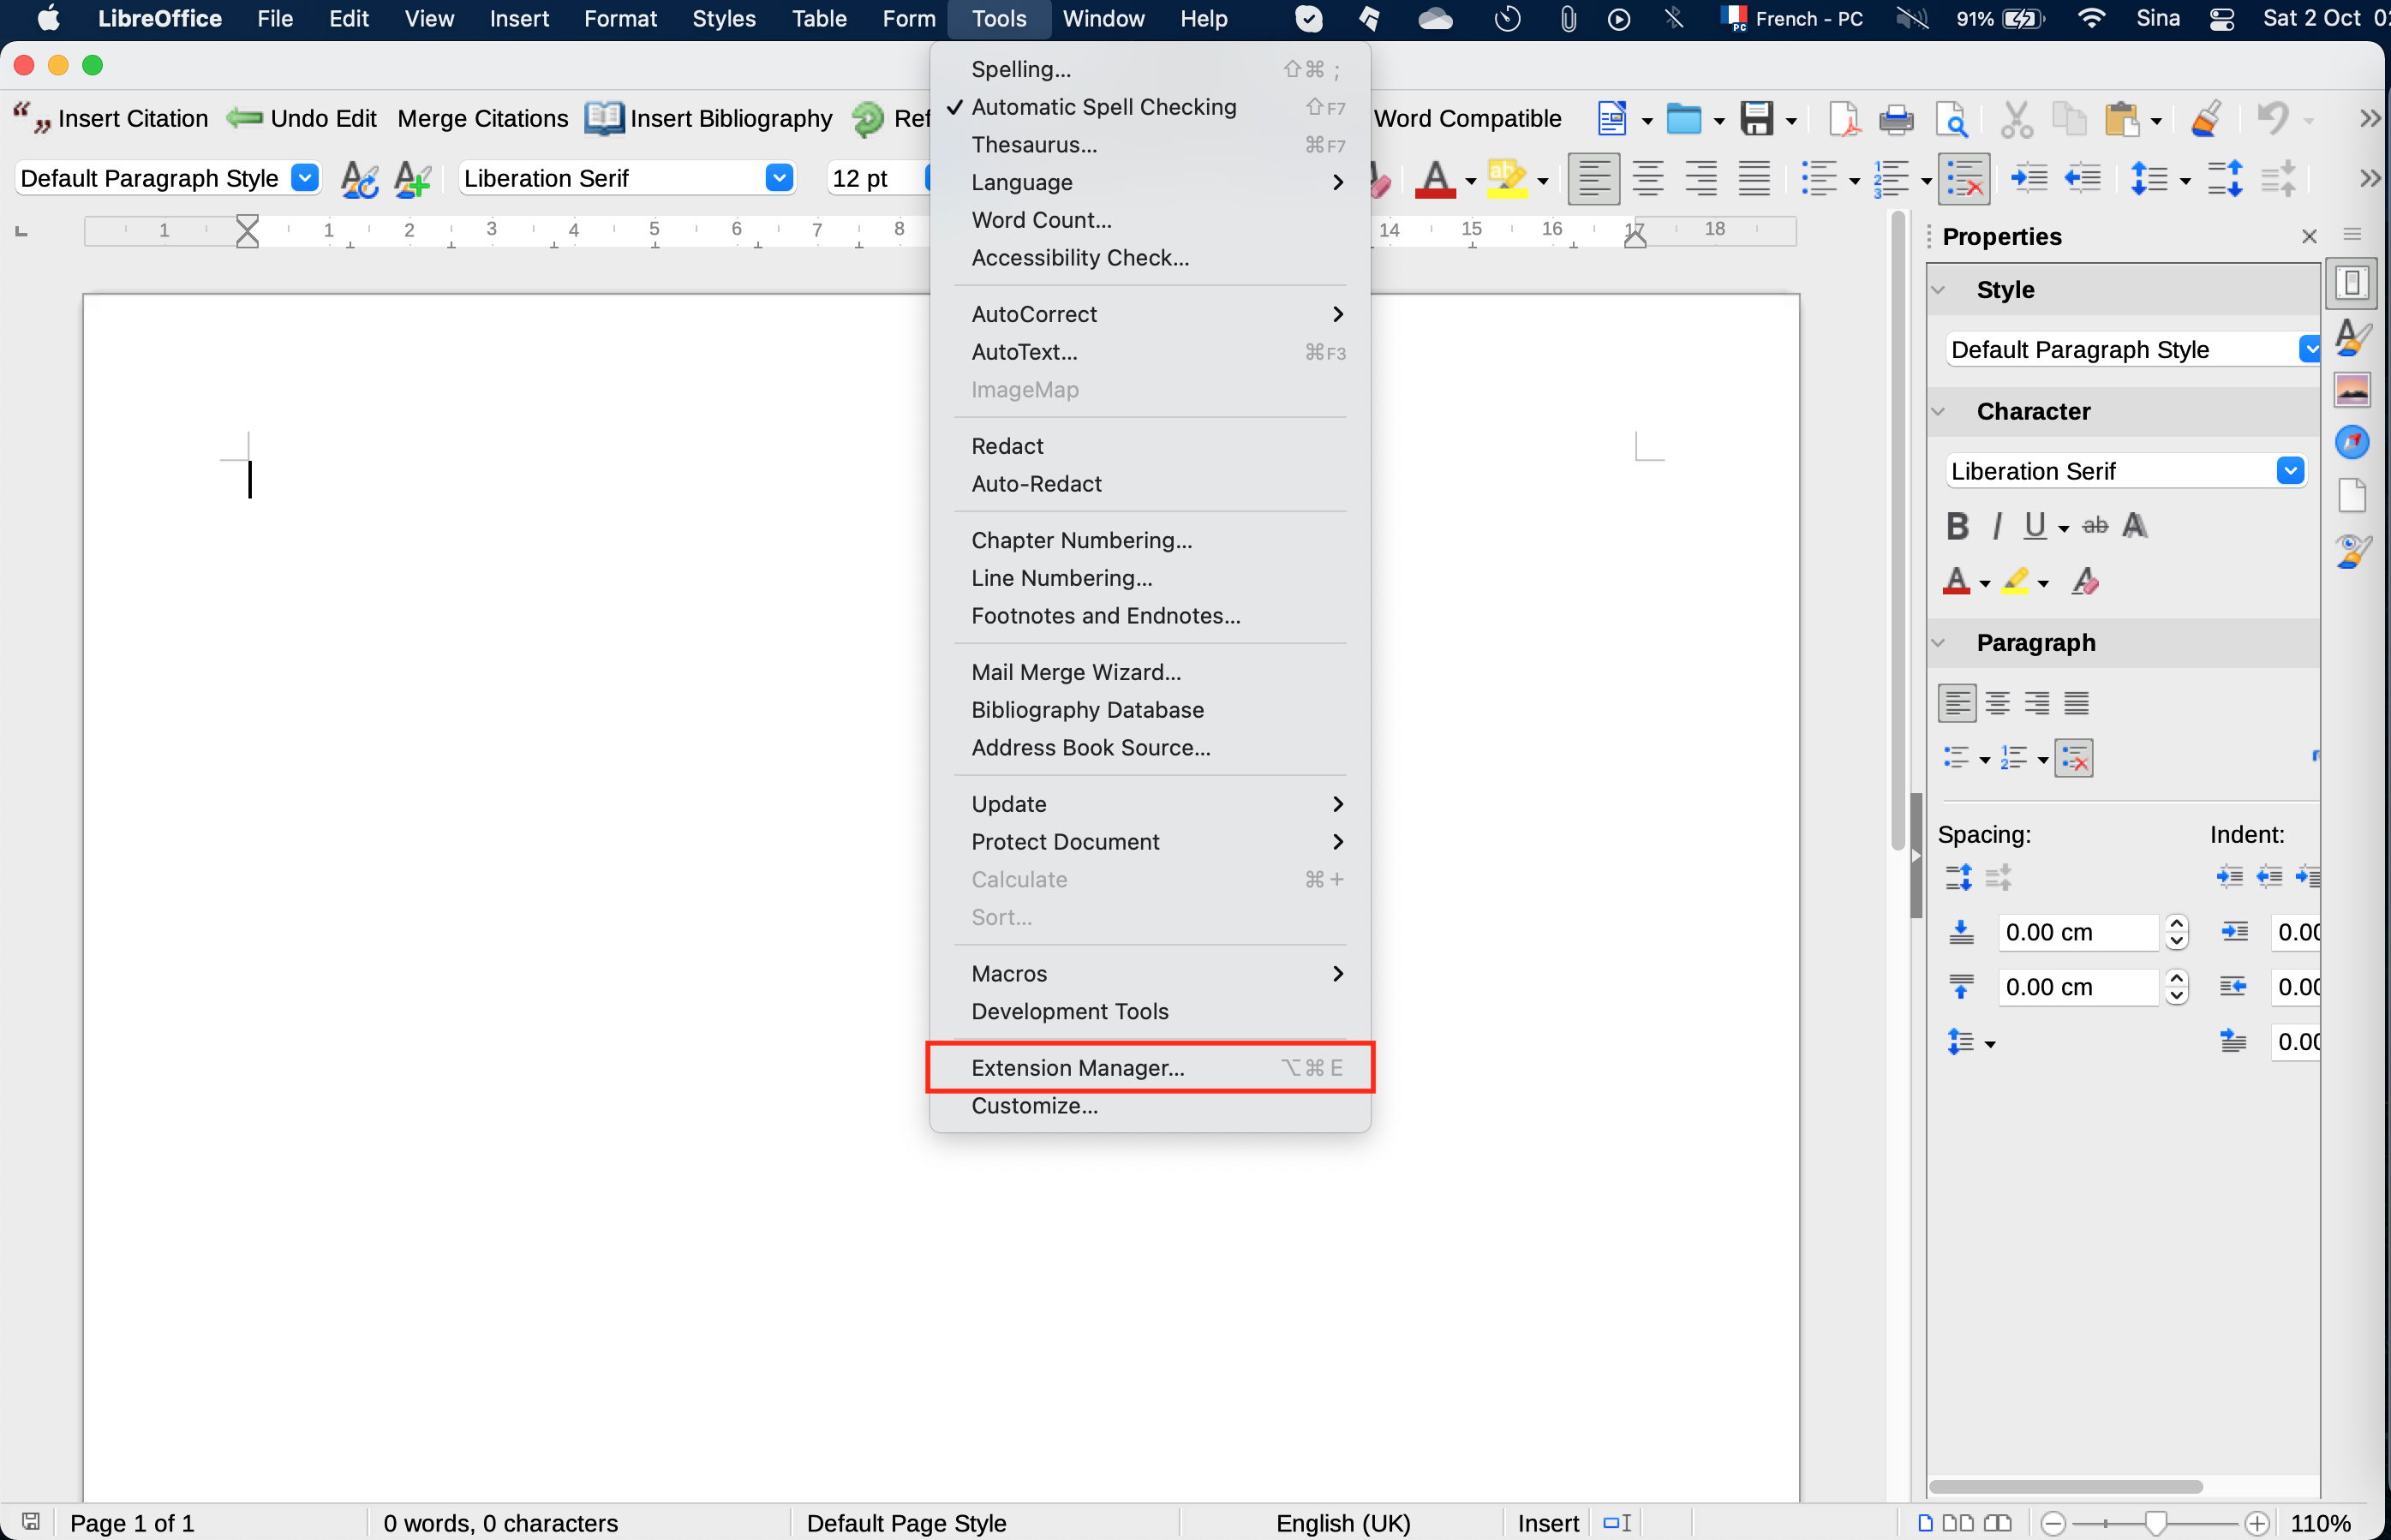Toggle Automatic Spell Checking menu item

pos(1103,107)
